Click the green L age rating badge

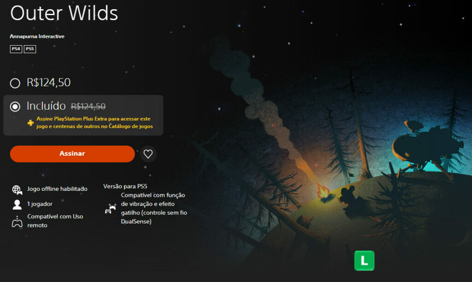(364, 261)
